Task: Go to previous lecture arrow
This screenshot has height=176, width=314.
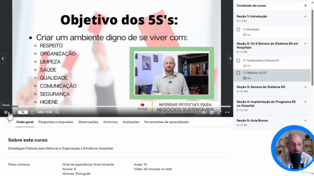Action: 3,59
